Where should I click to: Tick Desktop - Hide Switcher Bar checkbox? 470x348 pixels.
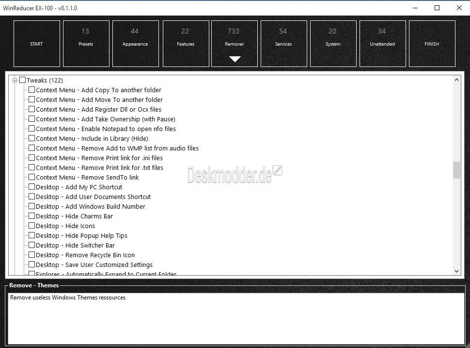click(x=32, y=245)
